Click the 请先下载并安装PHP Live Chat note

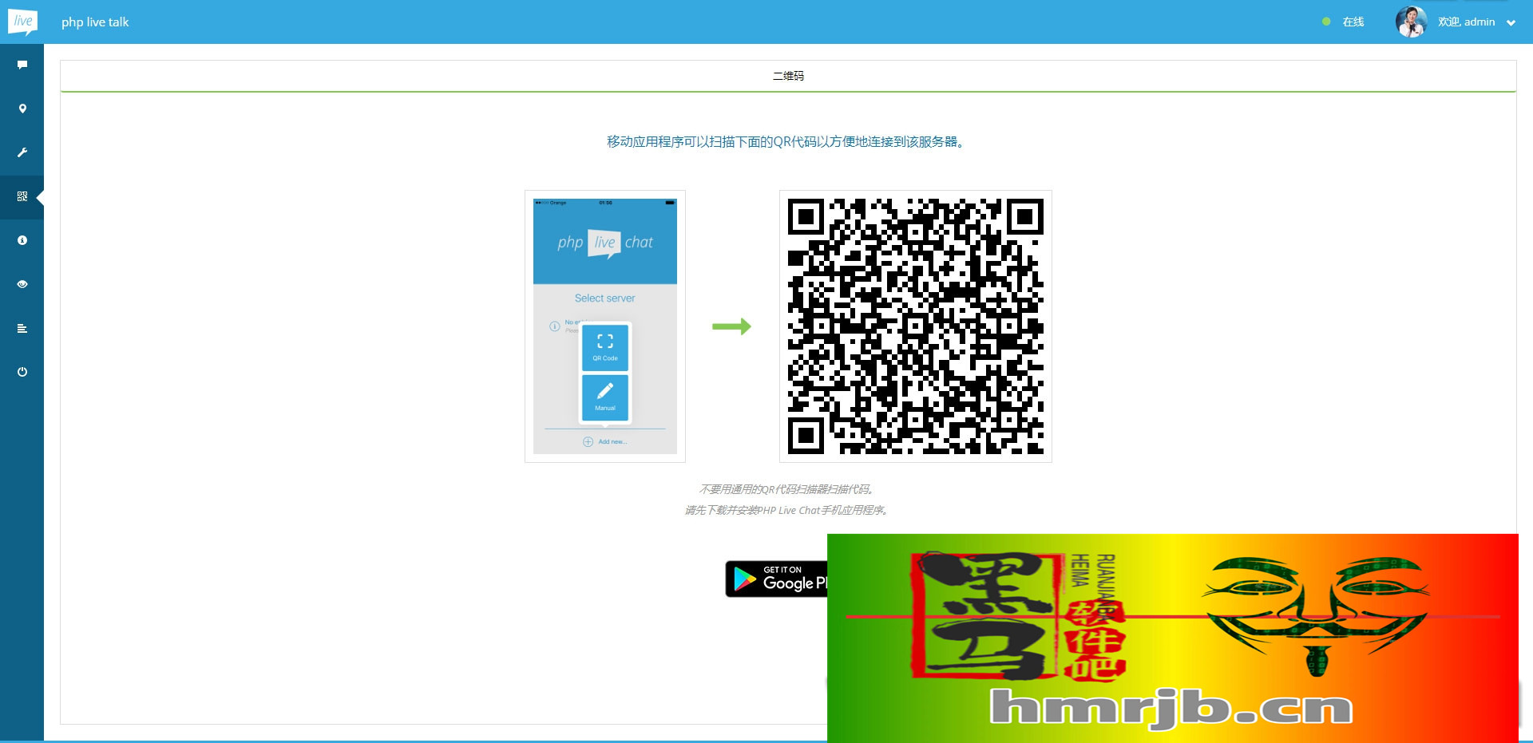(x=788, y=510)
